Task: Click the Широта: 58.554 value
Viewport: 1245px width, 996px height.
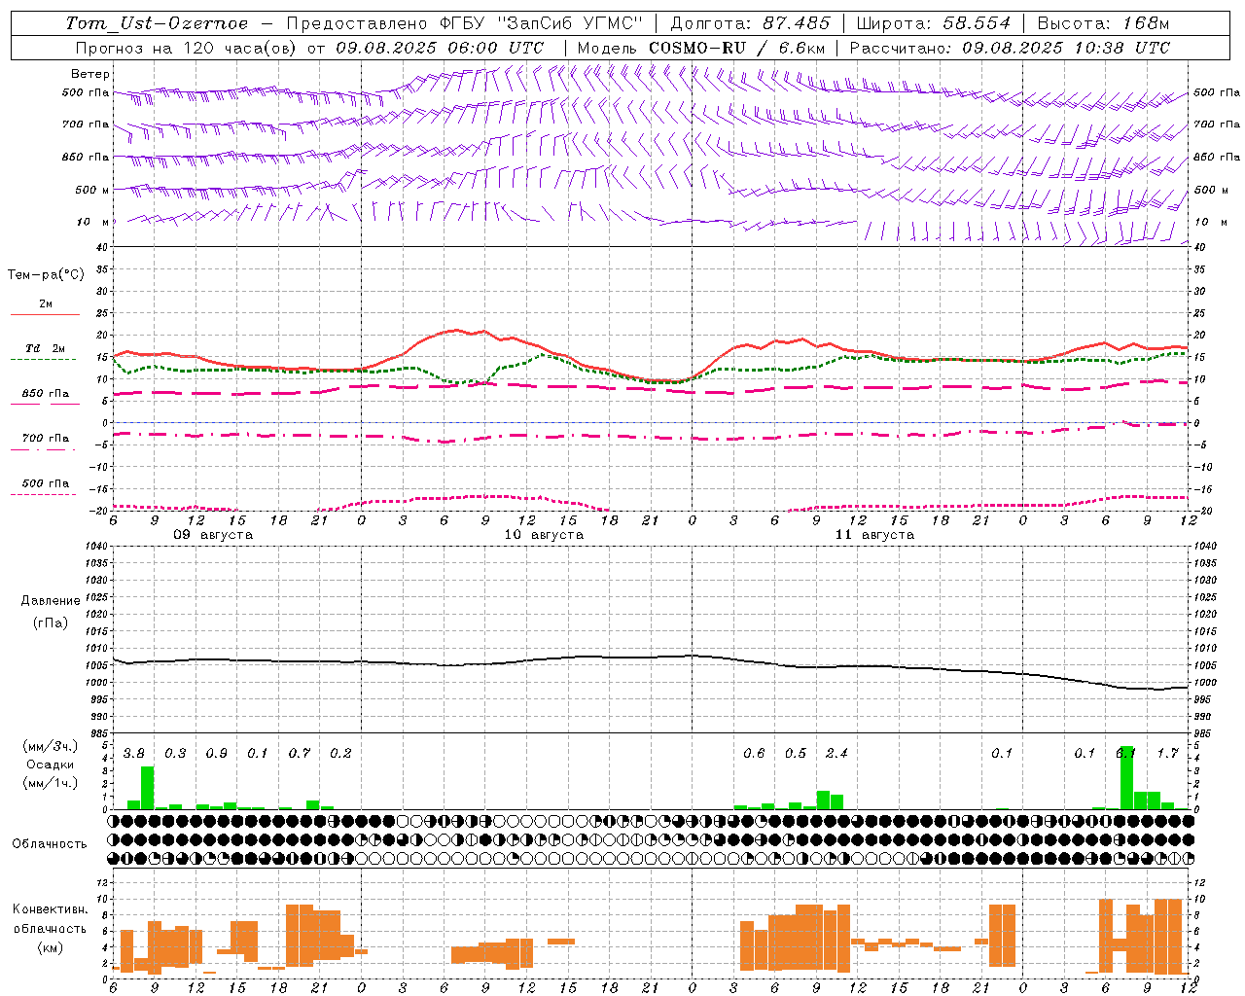Action: [x=934, y=23]
